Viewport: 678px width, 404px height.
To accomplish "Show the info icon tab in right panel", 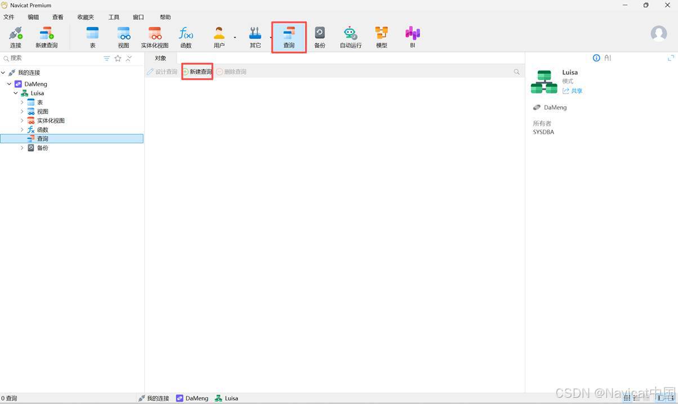I will pos(596,58).
